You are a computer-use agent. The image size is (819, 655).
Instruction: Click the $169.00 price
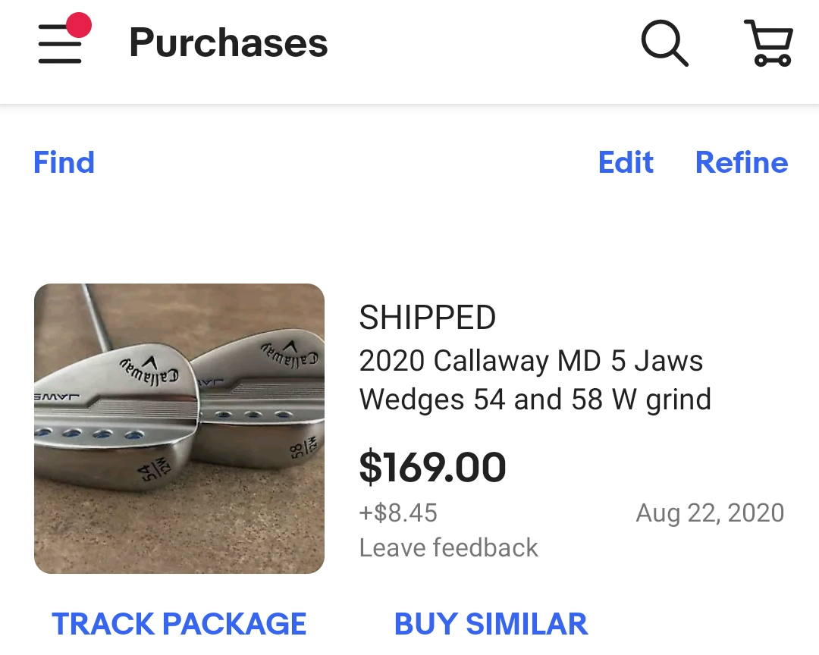pos(432,467)
